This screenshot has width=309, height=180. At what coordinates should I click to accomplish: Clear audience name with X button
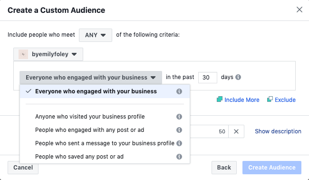click(x=236, y=131)
